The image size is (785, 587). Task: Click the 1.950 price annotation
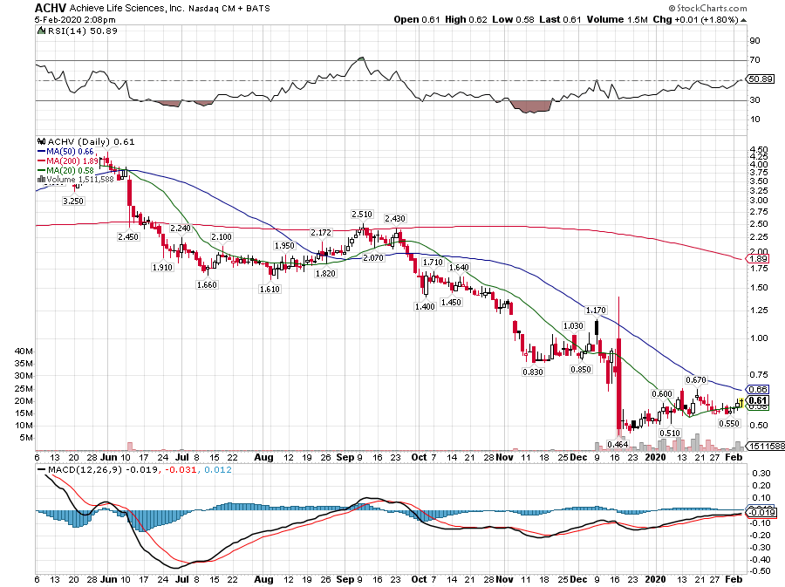(284, 246)
